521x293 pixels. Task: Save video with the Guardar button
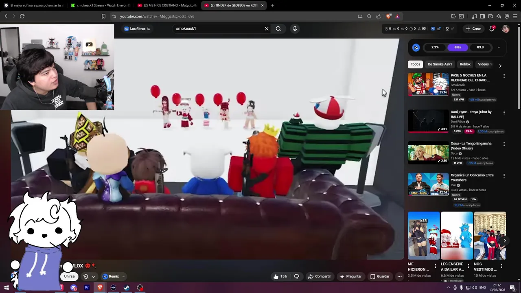click(x=380, y=276)
